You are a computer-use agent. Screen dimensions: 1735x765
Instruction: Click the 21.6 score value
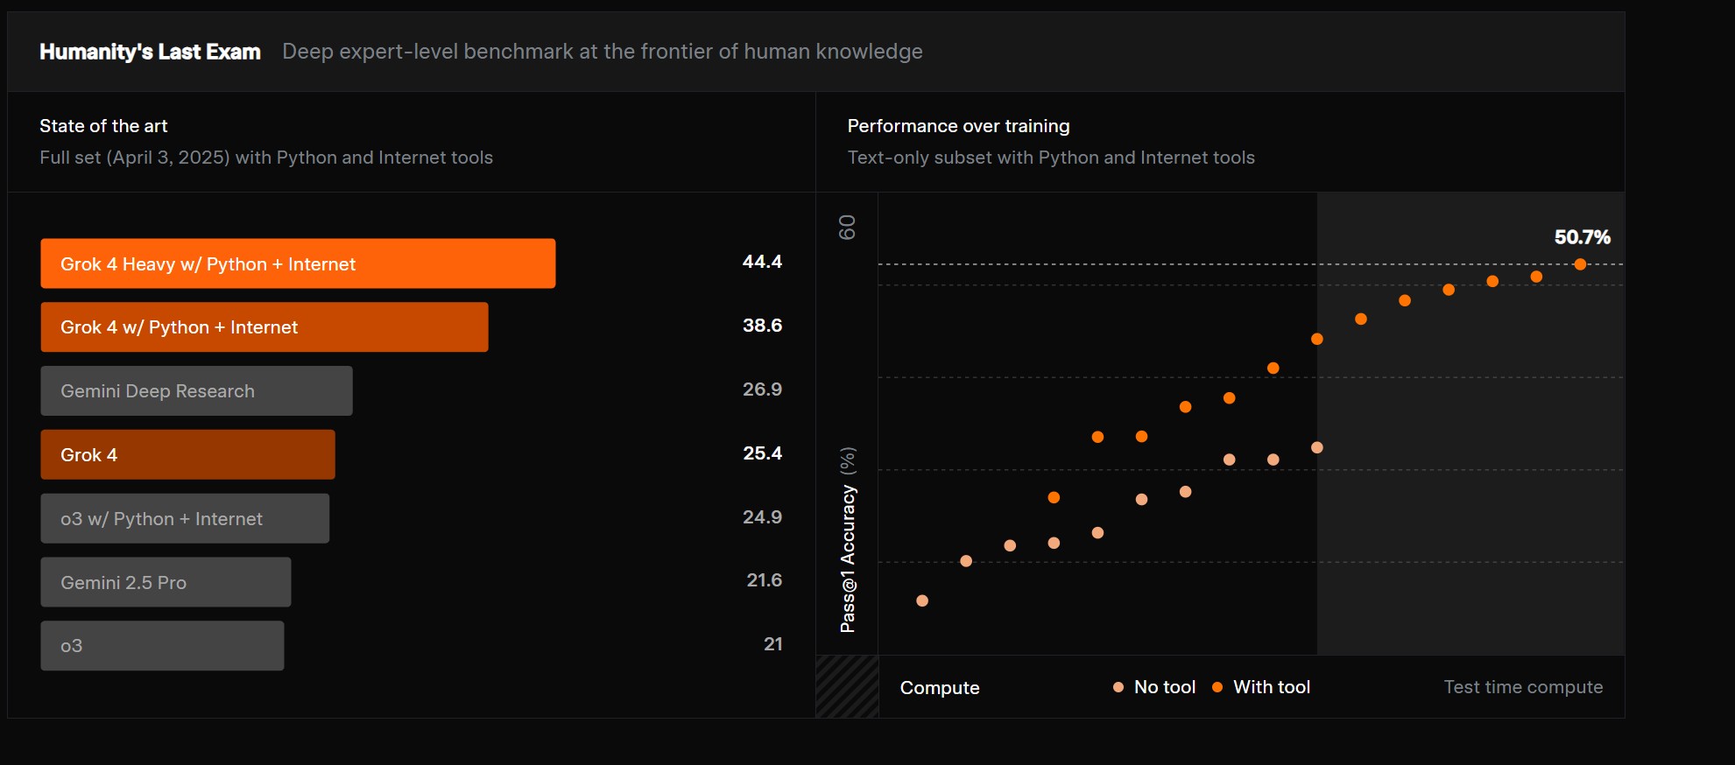(x=764, y=580)
